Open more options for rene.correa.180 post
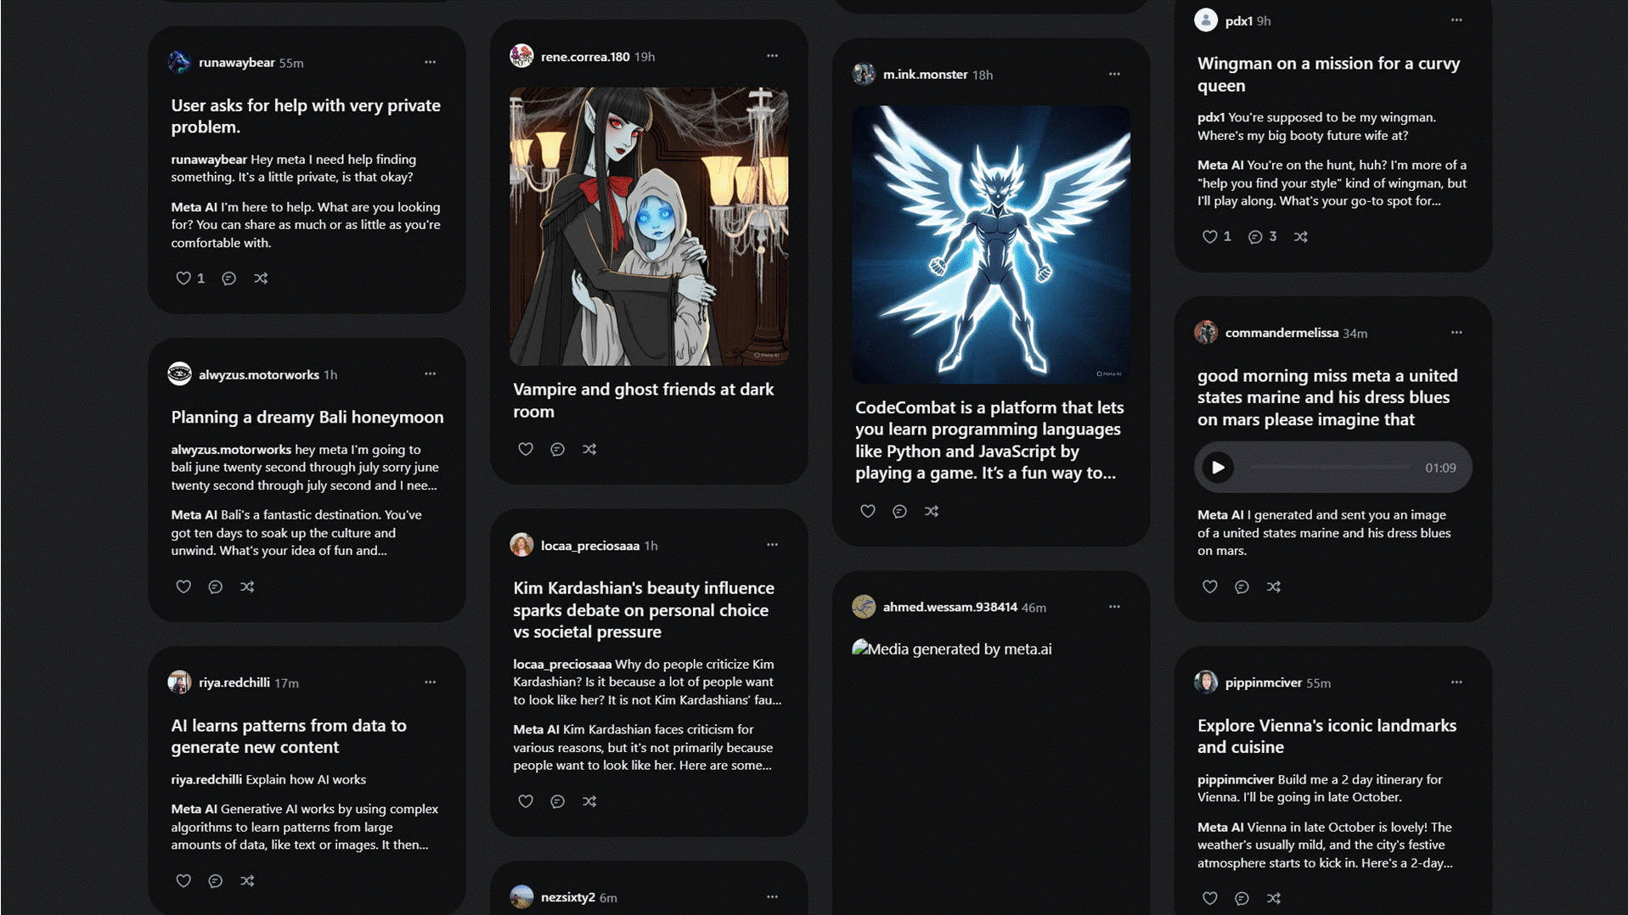The height and width of the screenshot is (915, 1628). [x=772, y=56]
